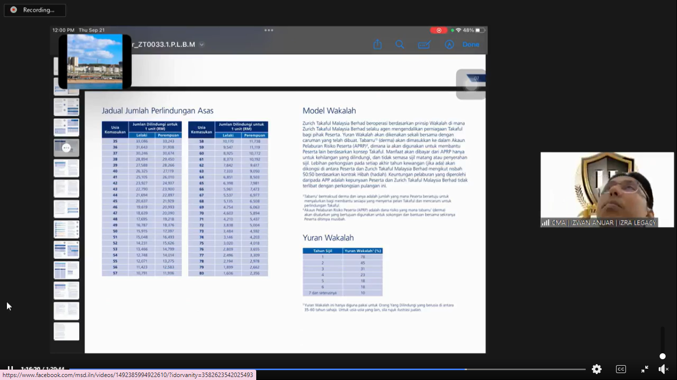Click the participant webcam video tile

(x=607, y=190)
